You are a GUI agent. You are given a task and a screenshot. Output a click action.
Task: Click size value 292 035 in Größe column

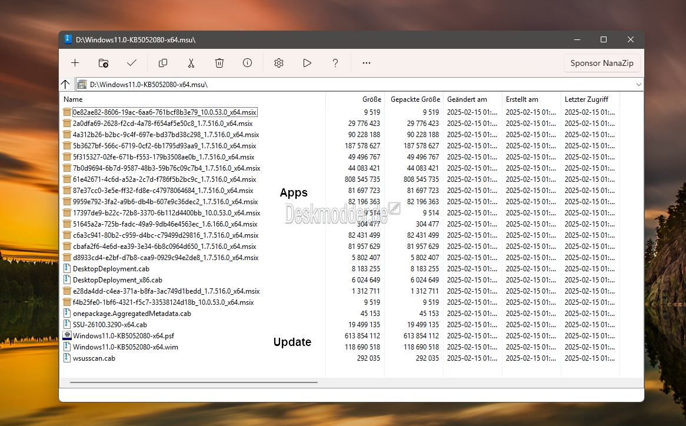pyautogui.click(x=368, y=358)
